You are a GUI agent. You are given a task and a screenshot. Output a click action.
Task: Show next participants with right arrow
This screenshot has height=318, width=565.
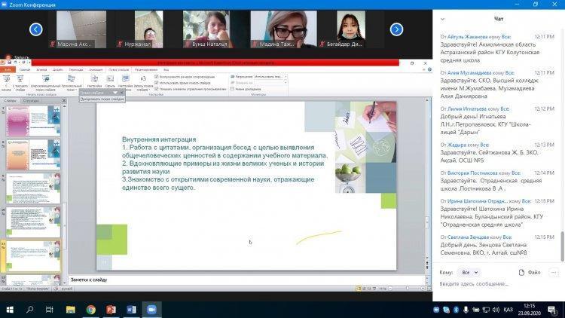click(396, 29)
